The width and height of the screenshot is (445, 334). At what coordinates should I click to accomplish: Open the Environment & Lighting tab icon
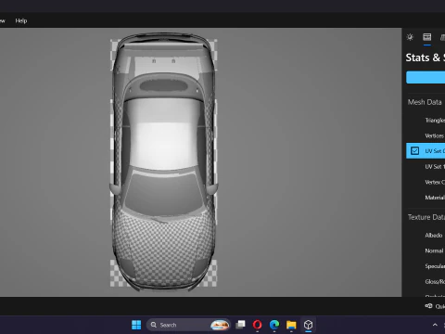pyautogui.click(x=410, y=37)
